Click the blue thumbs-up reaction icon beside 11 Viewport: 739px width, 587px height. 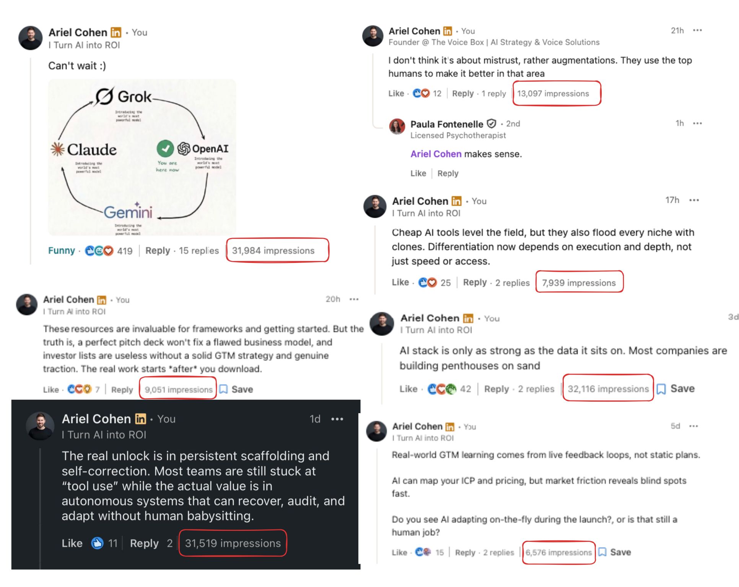pos(97,543)
